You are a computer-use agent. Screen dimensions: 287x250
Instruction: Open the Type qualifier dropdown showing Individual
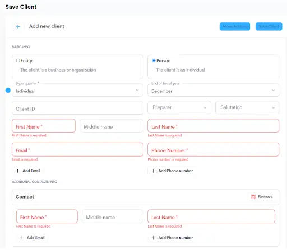[x=77, y=91]
